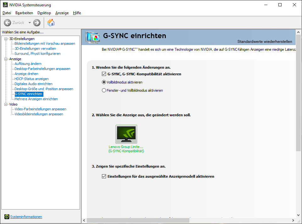Screen dimensions: 302x224
Task: Collapse the Anzeige tree node
Action: [6, 59]
